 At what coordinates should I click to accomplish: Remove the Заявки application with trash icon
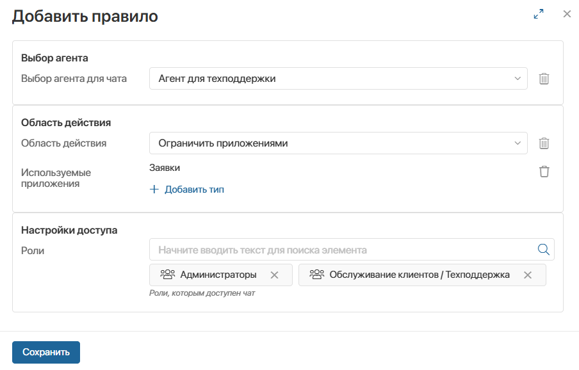(x=544, y=171)
